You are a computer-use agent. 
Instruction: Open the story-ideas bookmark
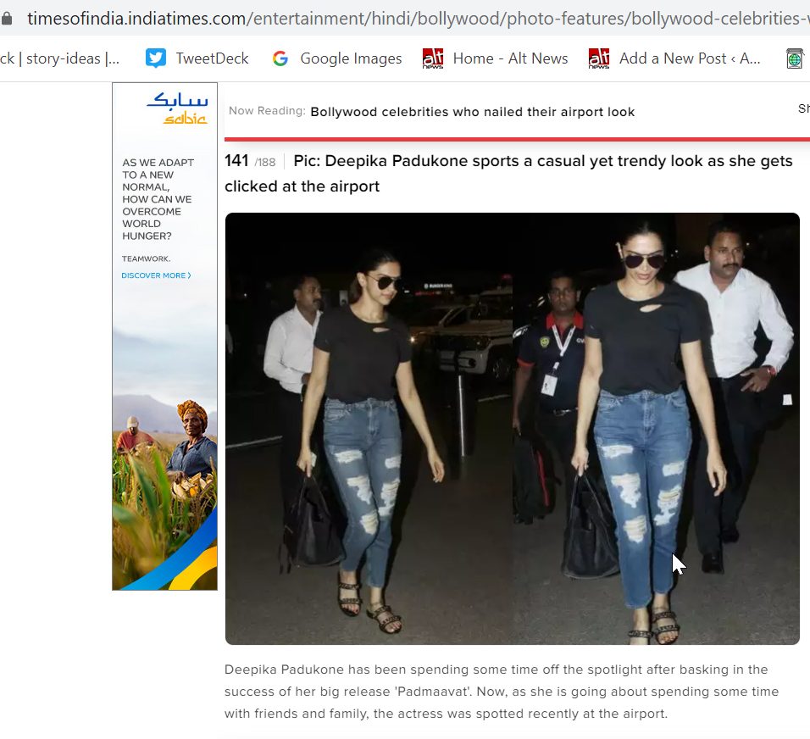click(60, 58)
